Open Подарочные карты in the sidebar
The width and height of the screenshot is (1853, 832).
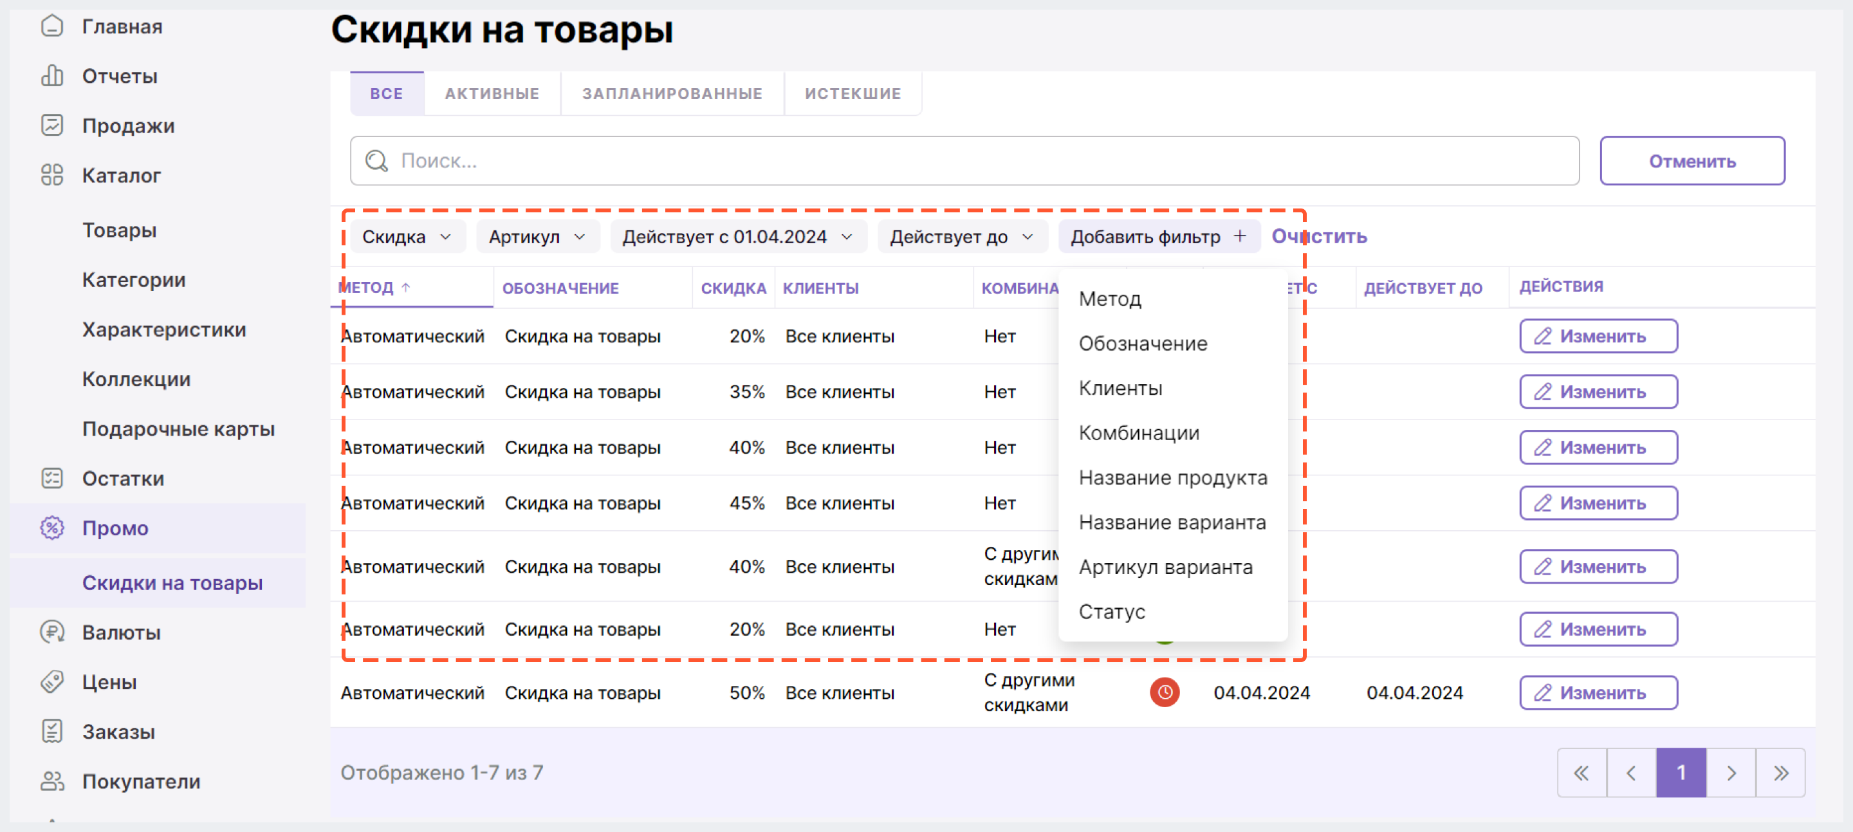(178, 429)
